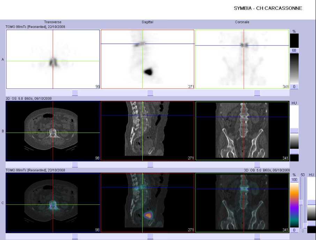Image resolution: width=316 pixels, height=240 pixels.
Task: Click lower HU window handle in row C
Action: [x=311, y=223]
